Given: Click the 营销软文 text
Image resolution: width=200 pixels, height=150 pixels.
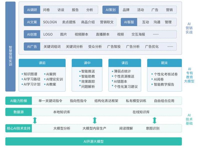Looking at the screenshot, I should coord(107,22).
